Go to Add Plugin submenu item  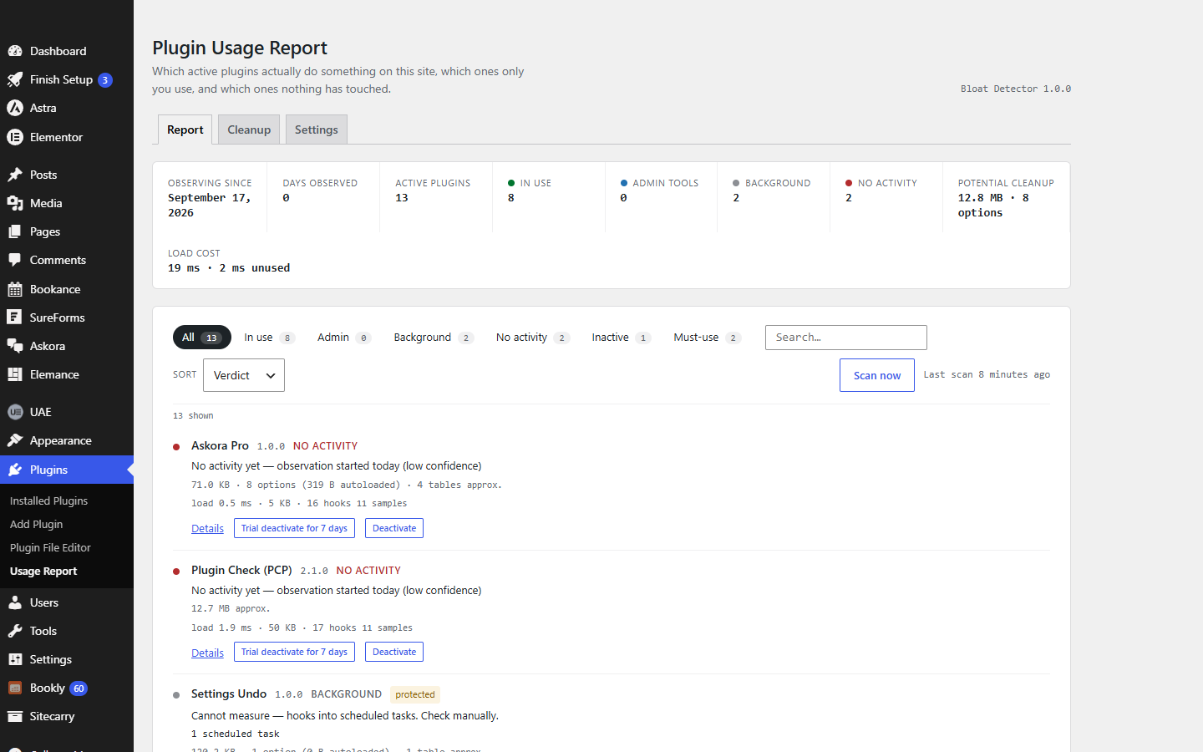coord(36,524)
